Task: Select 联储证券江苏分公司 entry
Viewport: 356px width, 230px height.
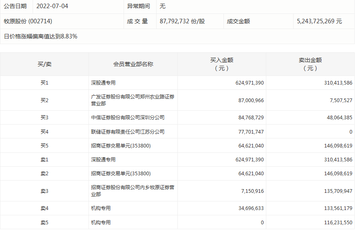Action: click(x=128, y=132)
